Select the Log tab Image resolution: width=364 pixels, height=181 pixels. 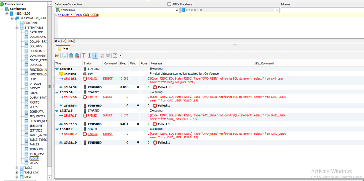tap(63, 48)
